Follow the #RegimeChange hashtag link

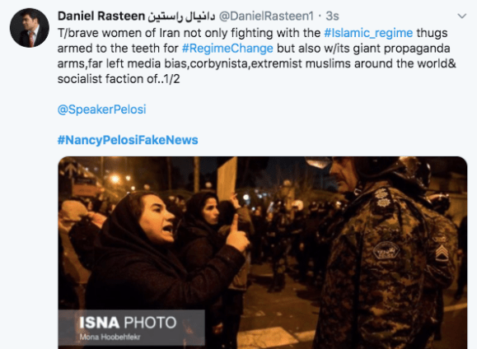[227, 49]
